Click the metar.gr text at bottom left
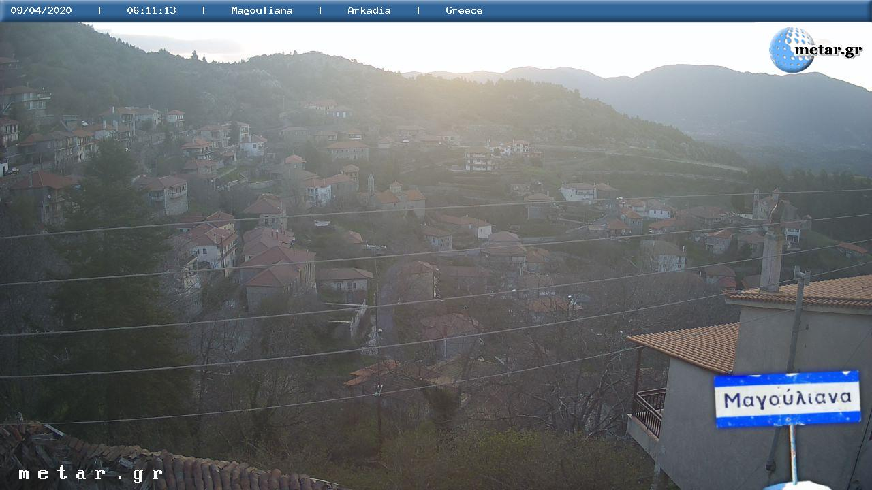Viewport: 872px width, 490px height. coord(91,474)
